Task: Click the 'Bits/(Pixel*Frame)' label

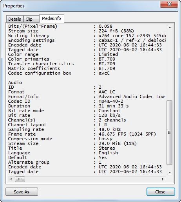Action: pos(33,26)
